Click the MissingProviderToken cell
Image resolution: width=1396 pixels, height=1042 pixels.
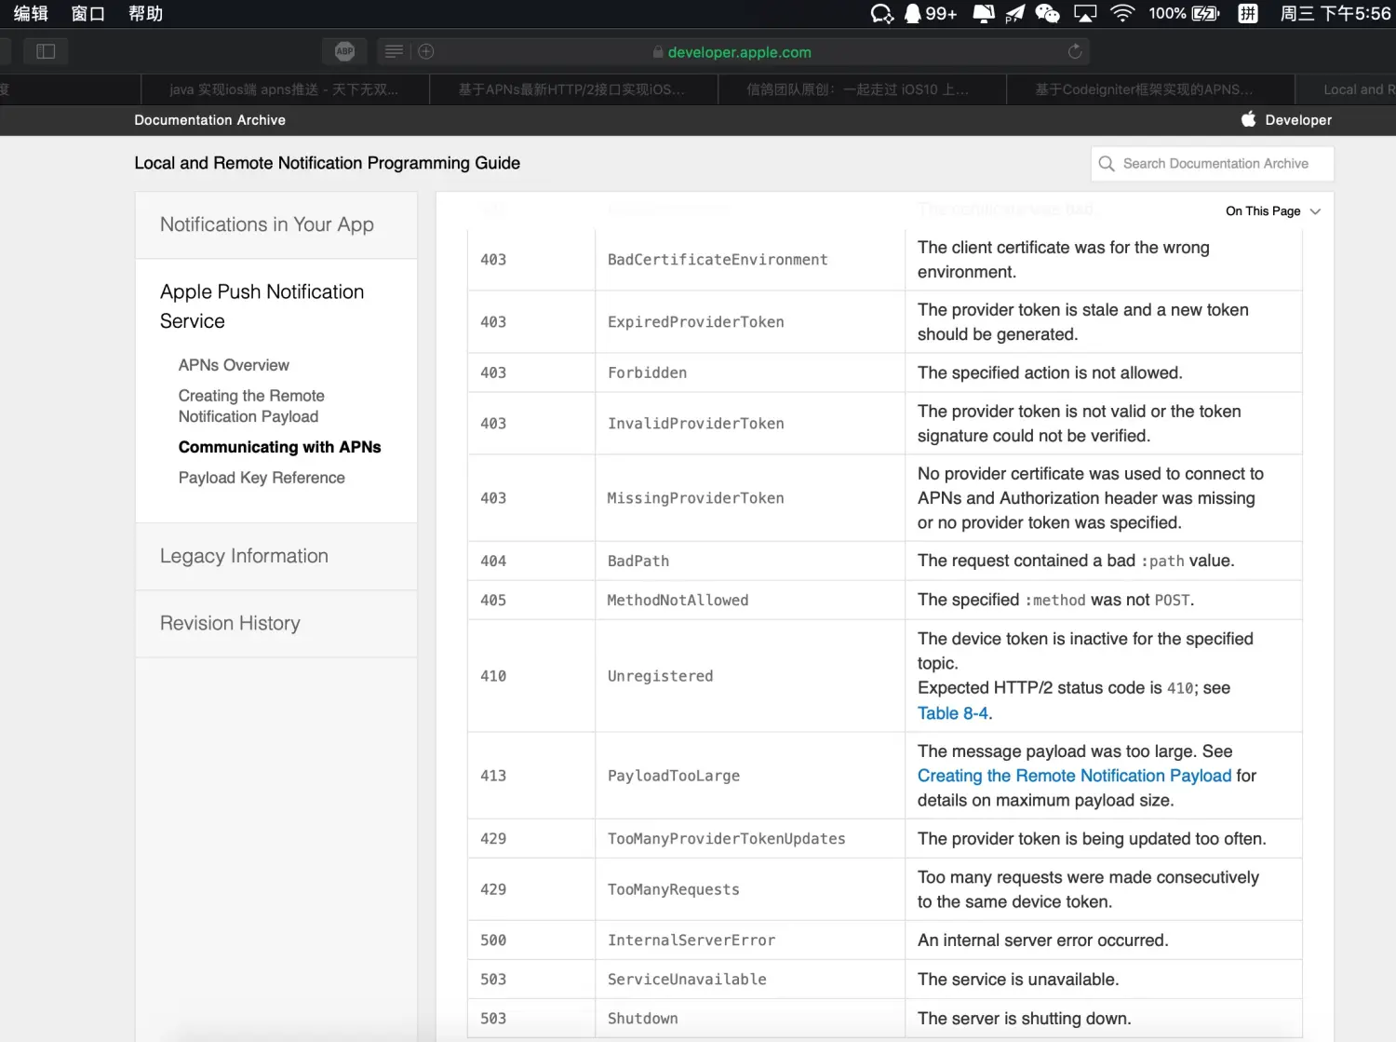[749, 498]
